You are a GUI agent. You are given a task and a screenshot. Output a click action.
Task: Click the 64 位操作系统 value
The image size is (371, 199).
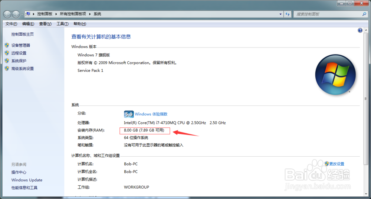tap(136, 138)
